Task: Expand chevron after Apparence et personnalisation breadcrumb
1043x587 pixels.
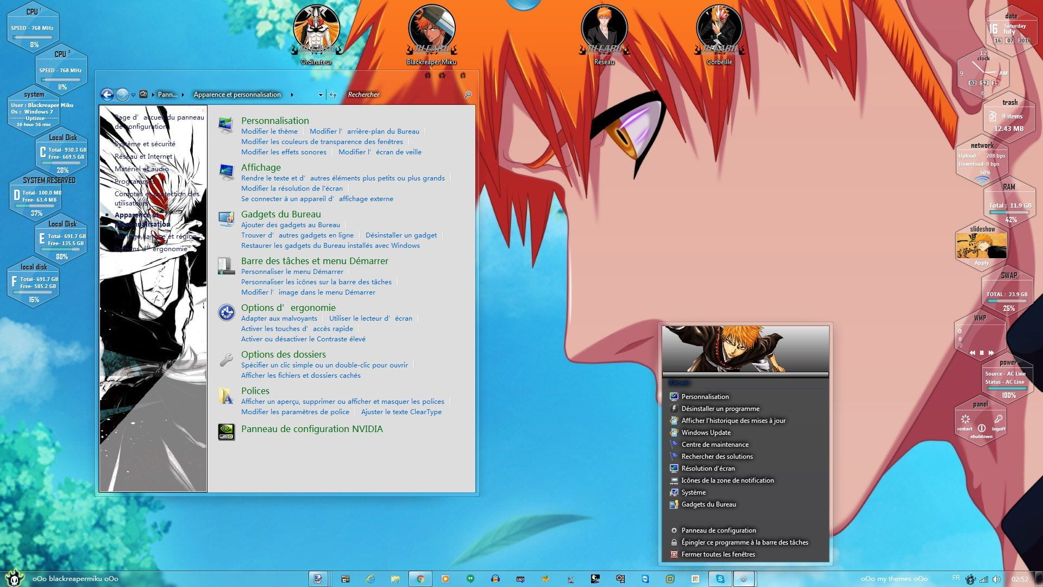Action: (x=292, y=95)
